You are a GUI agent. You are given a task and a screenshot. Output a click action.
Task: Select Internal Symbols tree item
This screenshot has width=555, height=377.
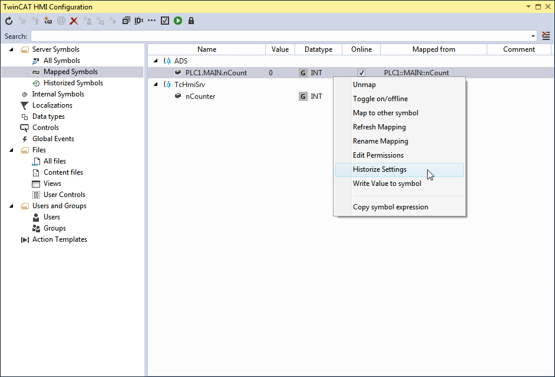coord(58,94)
